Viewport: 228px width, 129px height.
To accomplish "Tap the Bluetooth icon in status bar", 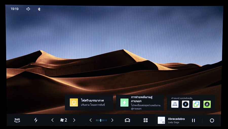I will [39, 9].
